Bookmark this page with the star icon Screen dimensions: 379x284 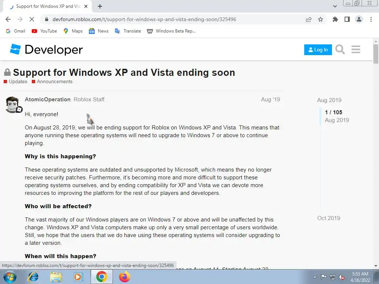coord(321,19)
